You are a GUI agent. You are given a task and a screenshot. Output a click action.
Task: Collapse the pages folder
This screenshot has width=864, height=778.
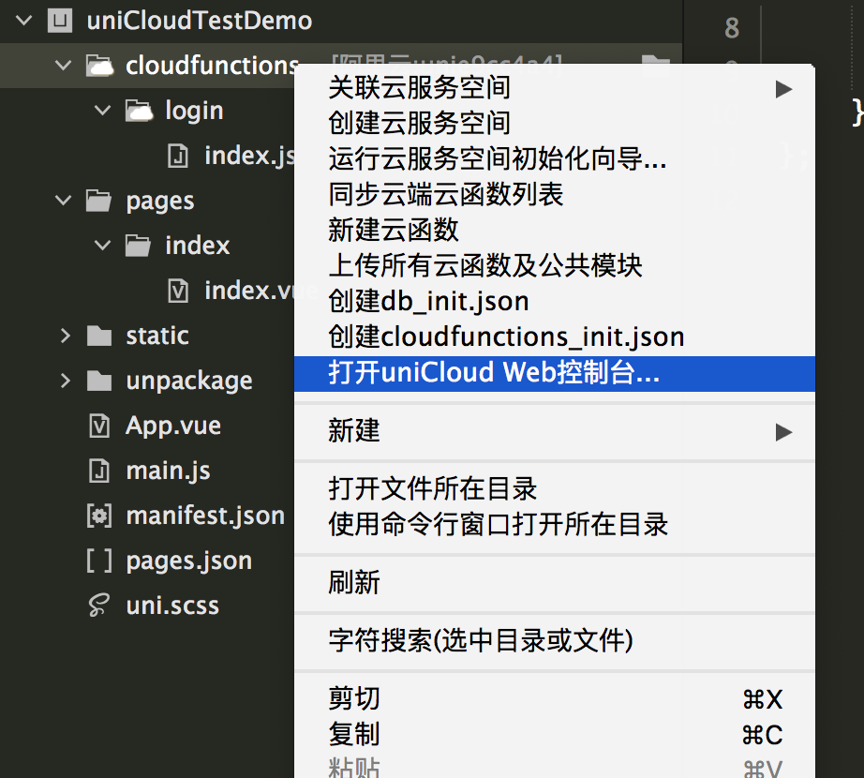coord(62,200)
